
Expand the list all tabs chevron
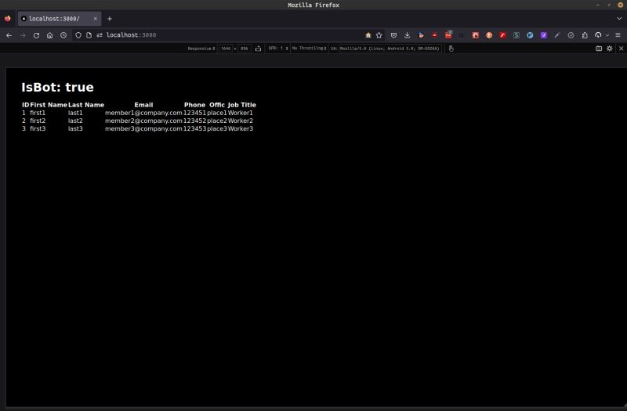tap(619, 18)
